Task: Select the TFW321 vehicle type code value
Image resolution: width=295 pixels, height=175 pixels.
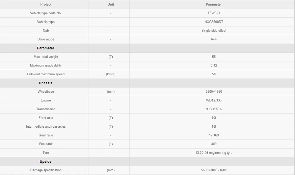Action: pyautogui.click(x=214, y=13)
